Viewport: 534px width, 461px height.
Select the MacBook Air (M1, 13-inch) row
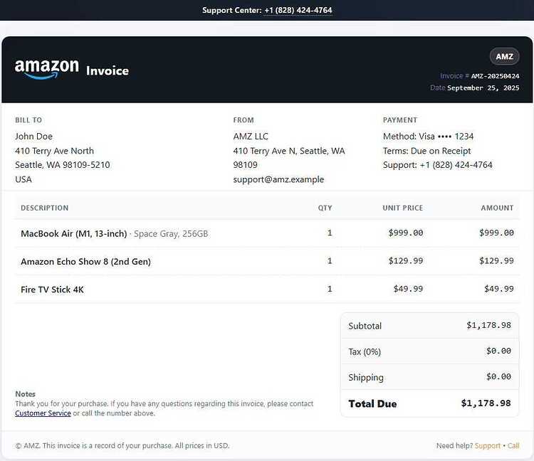pos(267,233)
